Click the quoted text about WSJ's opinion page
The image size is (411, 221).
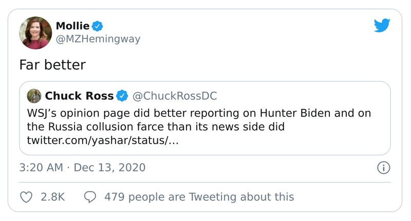tap(198, 113)
